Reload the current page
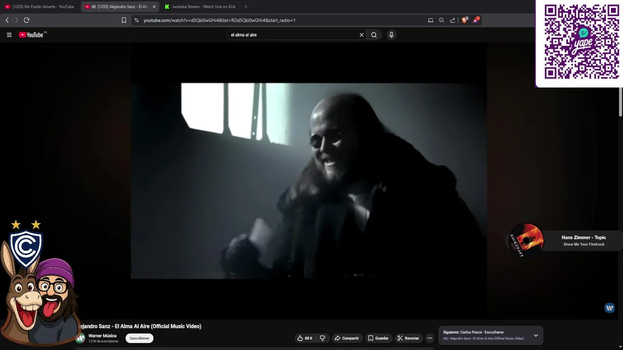The image size is (623, 350). [x=26, y=20]
